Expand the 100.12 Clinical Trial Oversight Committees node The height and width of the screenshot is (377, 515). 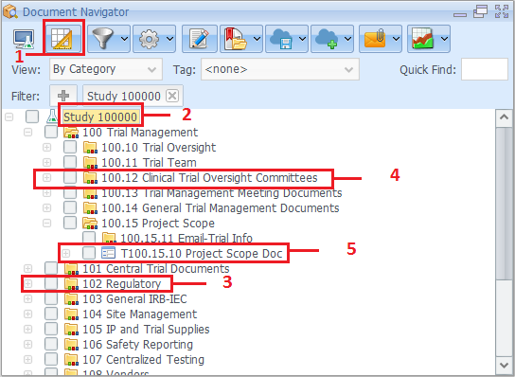click(x=47, y=178)
